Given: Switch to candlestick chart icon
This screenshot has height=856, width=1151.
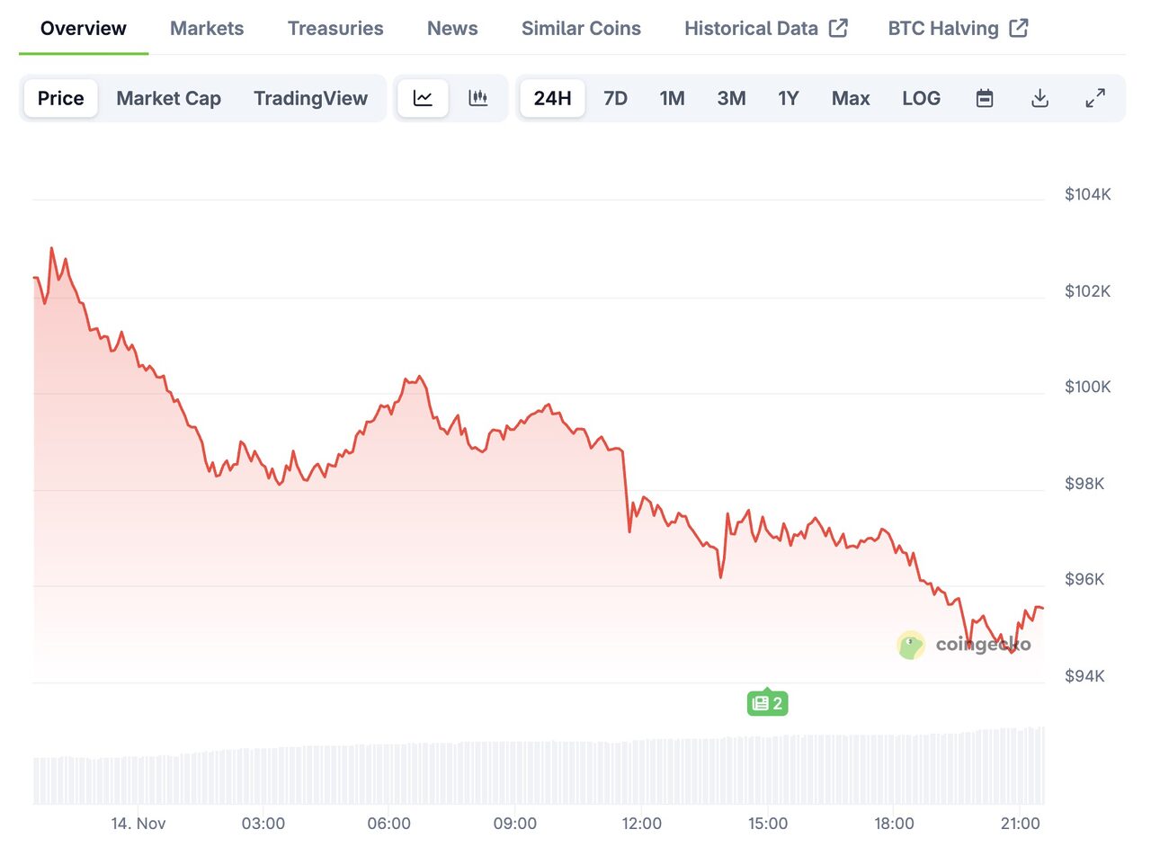Looking at the screenshot, I should pyautogui.click(x=478, y=97).
